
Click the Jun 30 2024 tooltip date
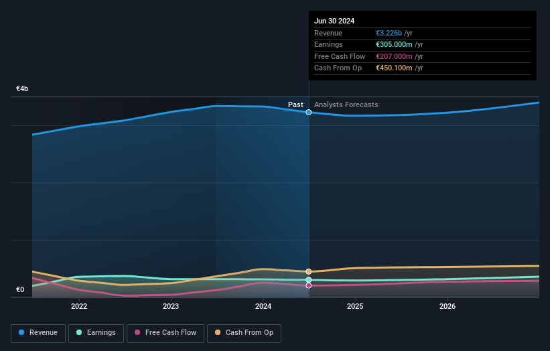coord(334,21)
